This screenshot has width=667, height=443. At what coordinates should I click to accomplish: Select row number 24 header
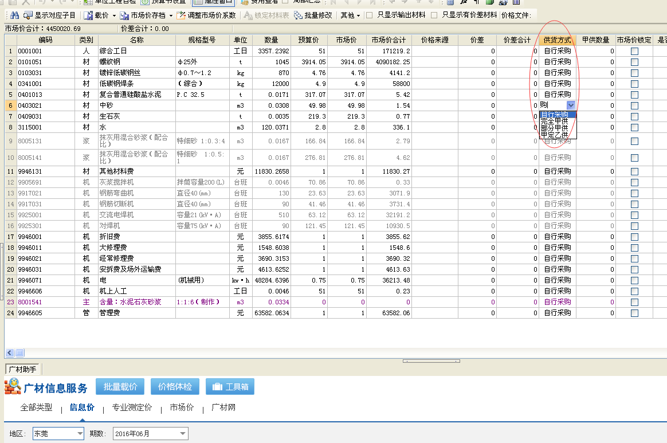click(11, 313)
